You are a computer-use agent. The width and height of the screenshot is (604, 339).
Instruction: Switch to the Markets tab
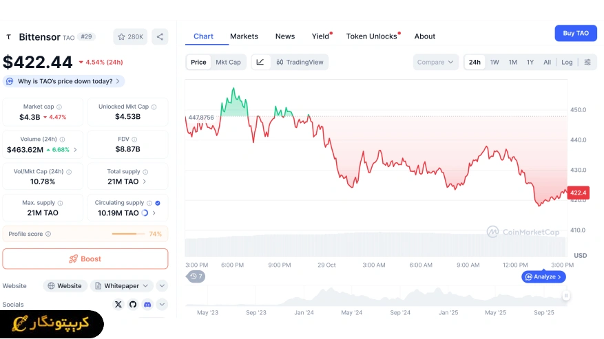pyautogui.click(x=244, y=36)
